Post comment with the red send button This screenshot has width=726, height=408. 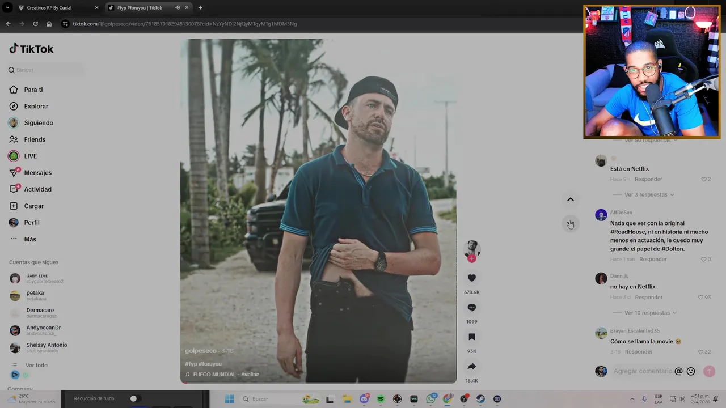tap(709, 371)
